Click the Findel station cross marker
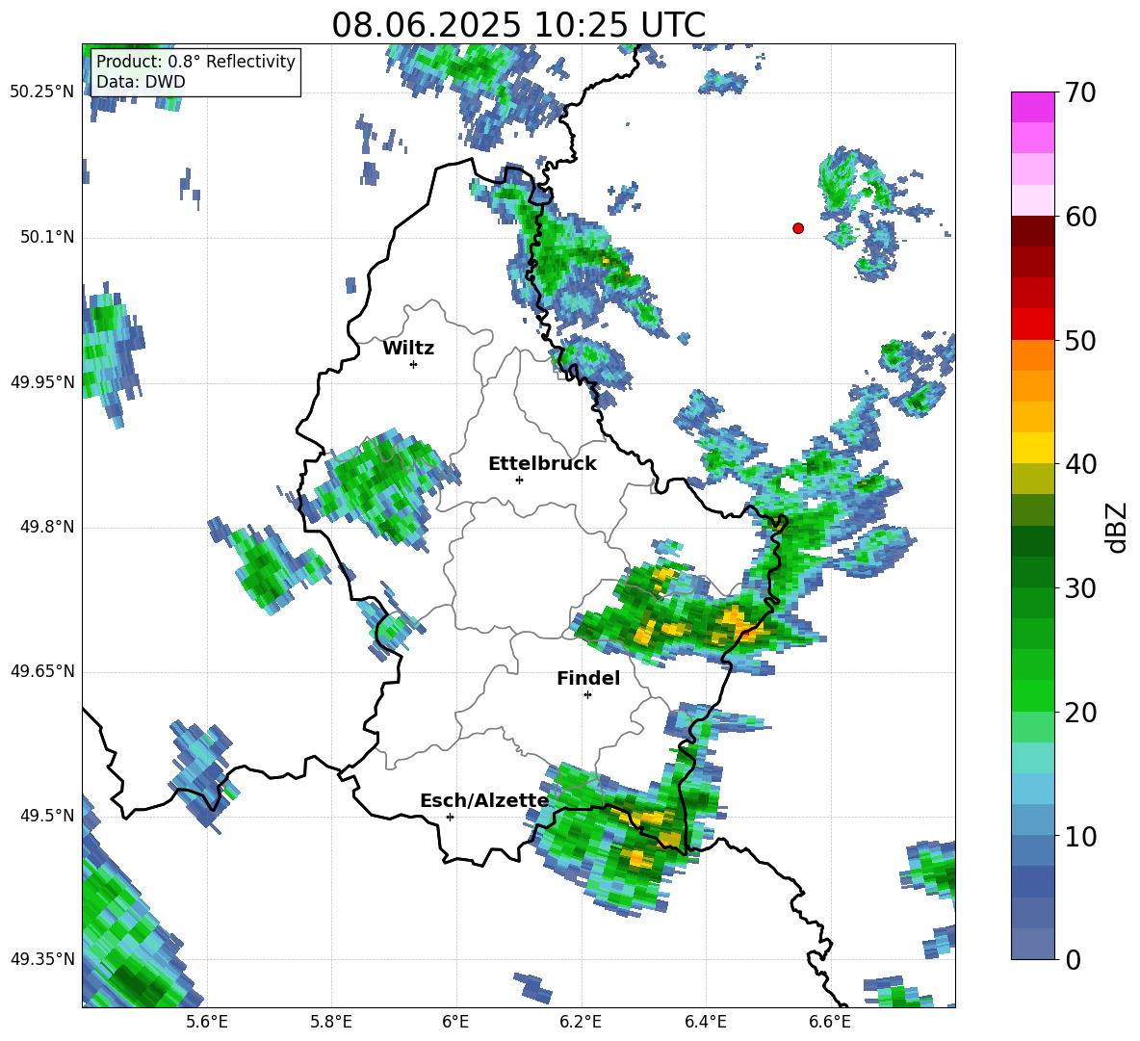This screenshot has height=1041, width=1140. [587, 695]
